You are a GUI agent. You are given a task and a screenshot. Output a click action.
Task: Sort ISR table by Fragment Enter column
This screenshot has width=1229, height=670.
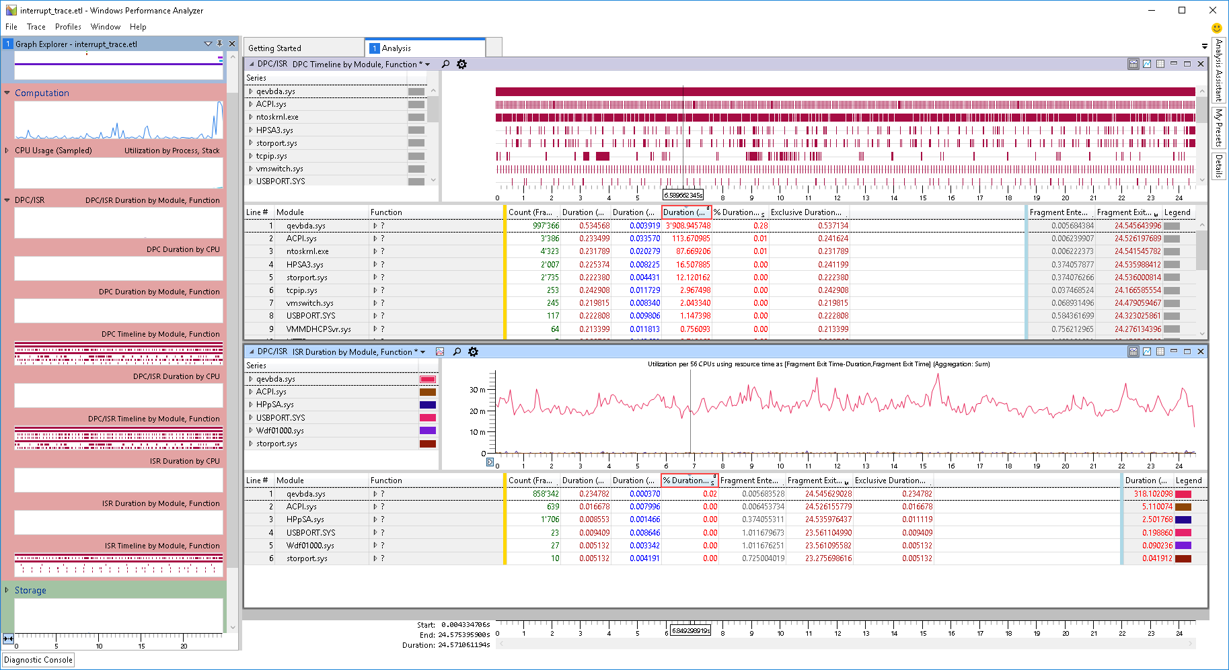pyautogui.click(x=751, y=480)
